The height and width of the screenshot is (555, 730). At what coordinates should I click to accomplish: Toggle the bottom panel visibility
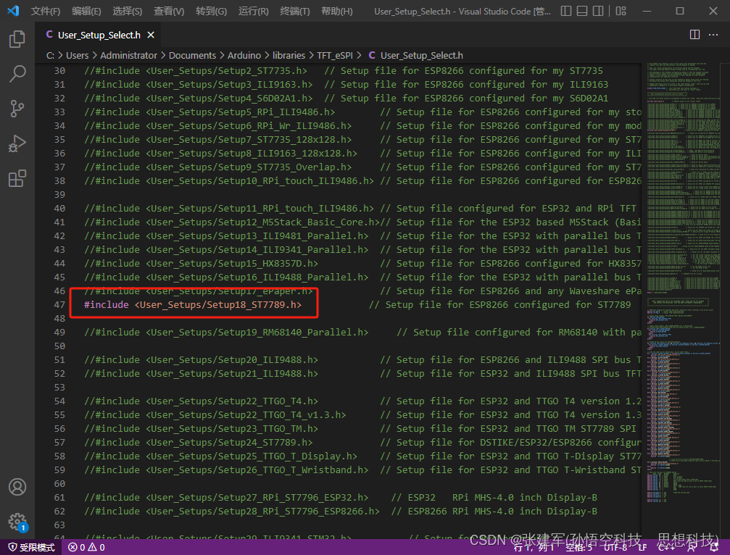[x=581, y=10]
